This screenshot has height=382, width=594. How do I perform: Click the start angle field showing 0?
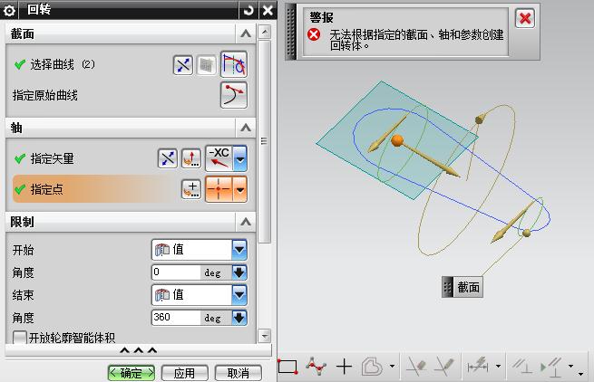(x=176, y=272)
